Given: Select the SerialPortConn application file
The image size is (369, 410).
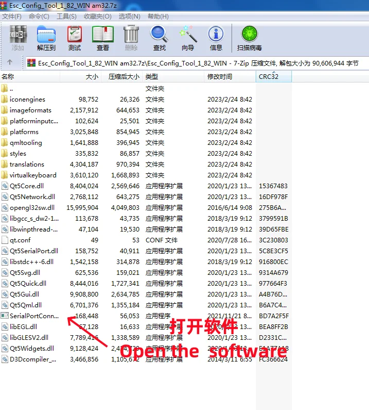Looking at the screenshot, I should click(x=34, y=316).
